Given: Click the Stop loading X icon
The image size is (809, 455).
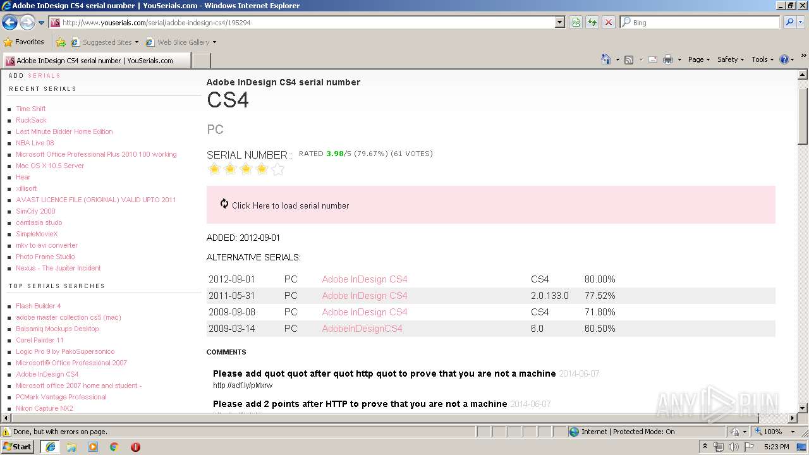Looking at the screenshot, I should point(609,22).
